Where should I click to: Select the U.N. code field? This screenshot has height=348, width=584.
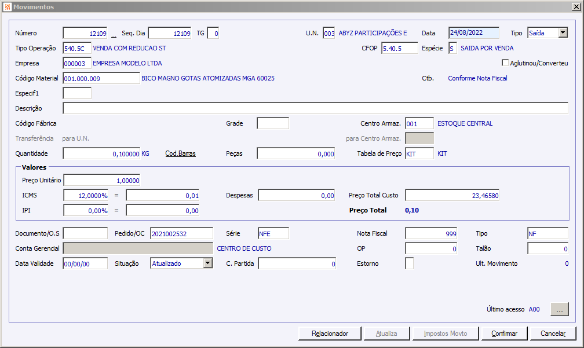click(x=329, y=33)
